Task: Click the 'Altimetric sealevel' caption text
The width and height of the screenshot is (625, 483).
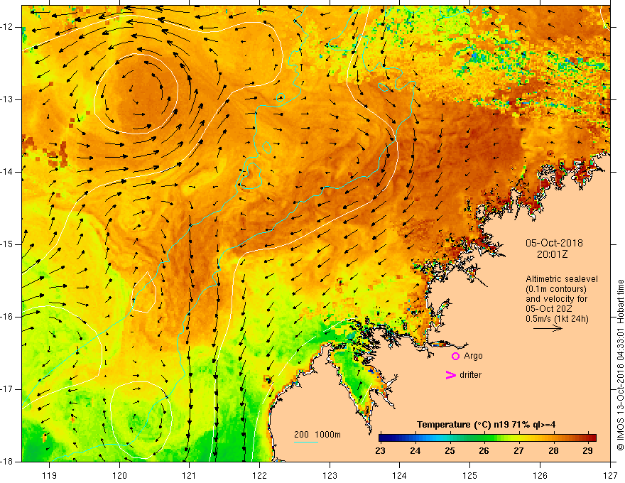Action: 562,279
